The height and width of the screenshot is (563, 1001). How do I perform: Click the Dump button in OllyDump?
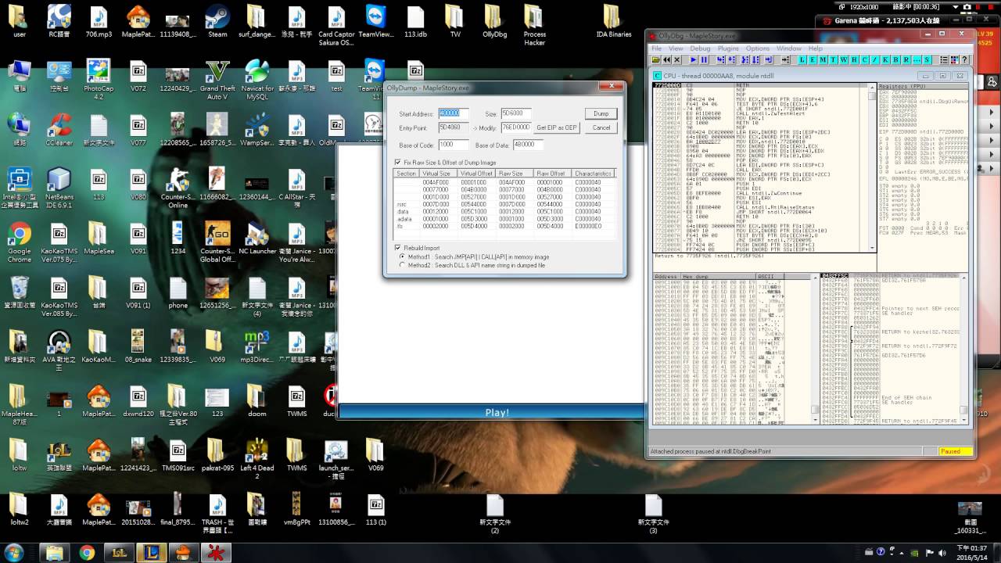pyautogui.click(x=601, y=113)
